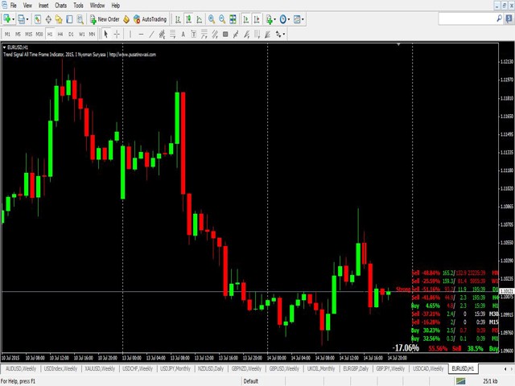Open the templates dropdown in toolbar
The image size is (515, 386).
302,18
